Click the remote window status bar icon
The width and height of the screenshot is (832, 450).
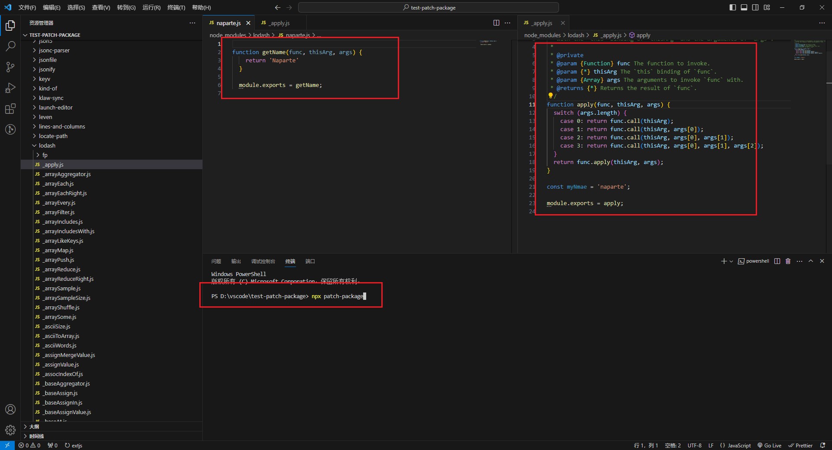[x=7, y=445]
